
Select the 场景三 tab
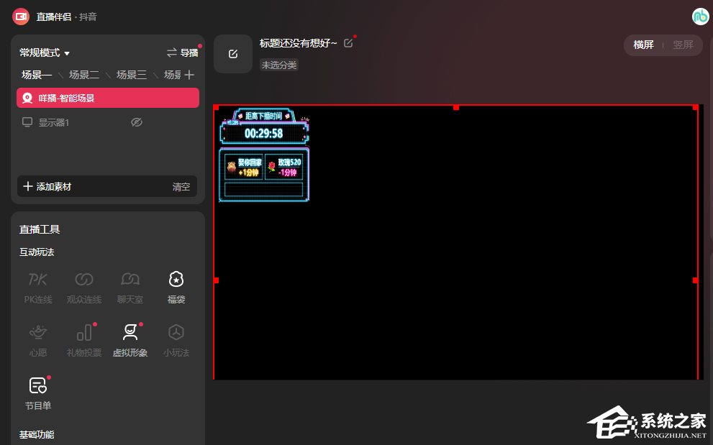pos(132,75)
